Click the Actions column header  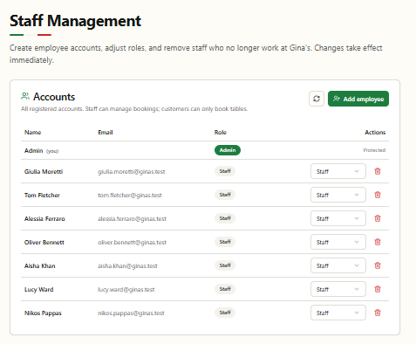click(375, 133)
